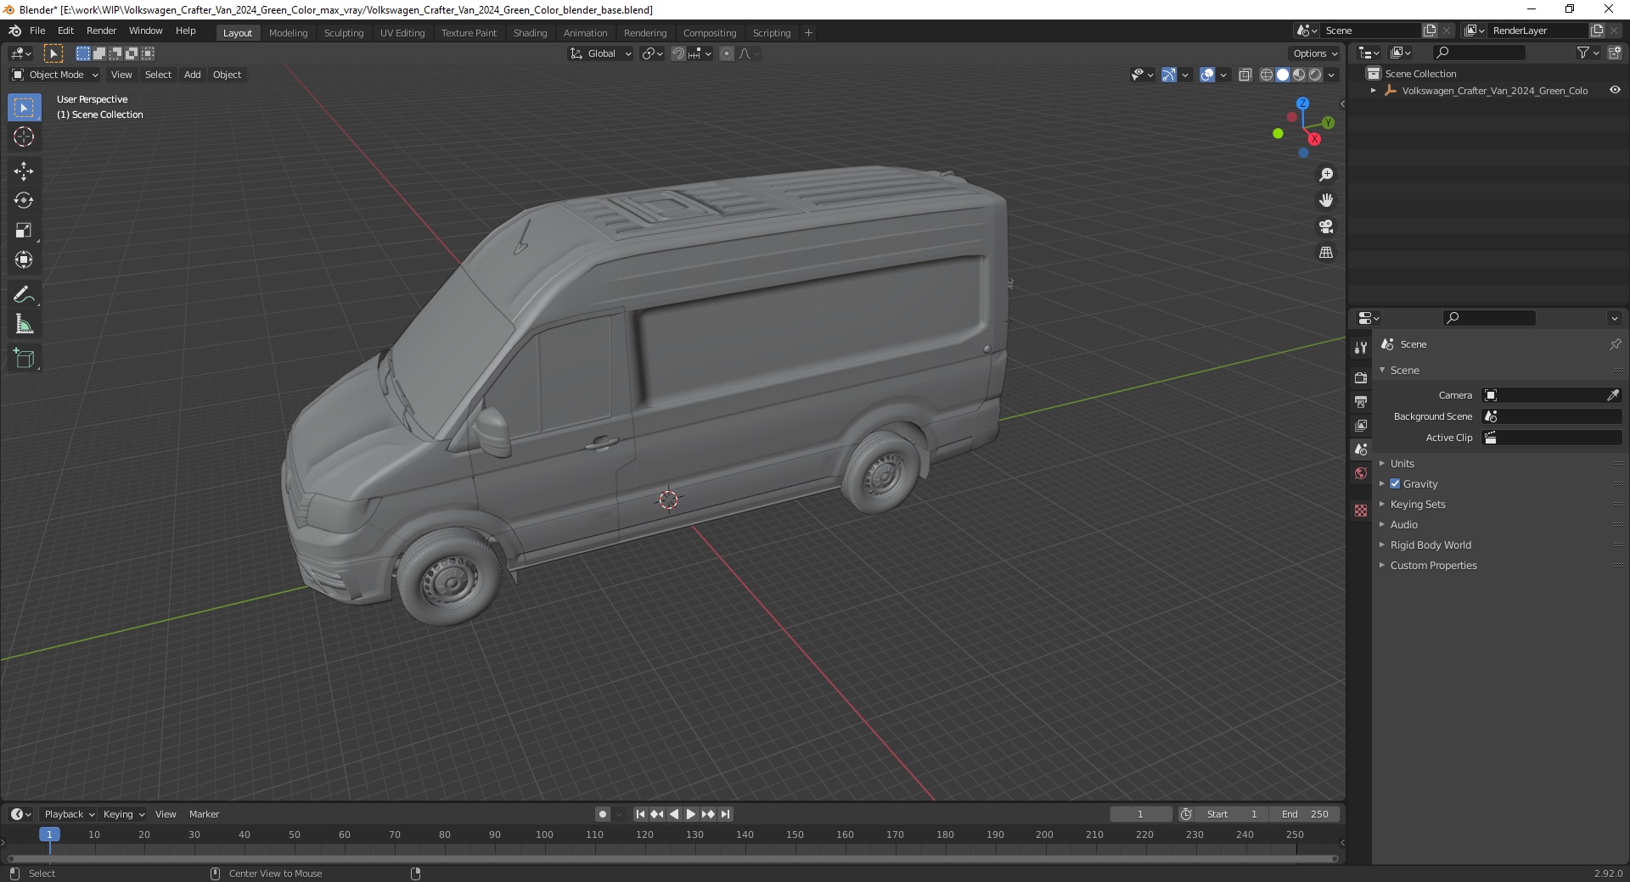1630x882 pixels.
Task: Click the End frame 250 field
Action: coord(1306,814)
